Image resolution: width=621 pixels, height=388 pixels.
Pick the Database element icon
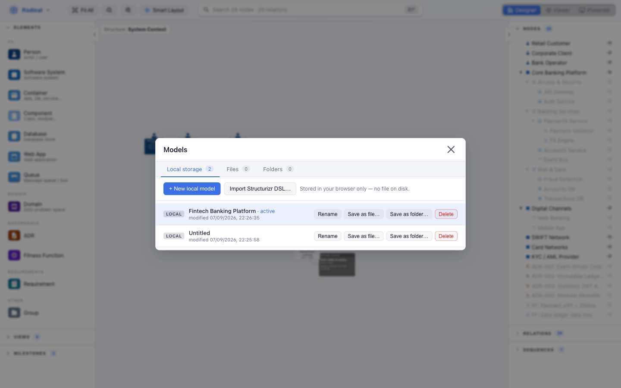click(x=14, y=136)
